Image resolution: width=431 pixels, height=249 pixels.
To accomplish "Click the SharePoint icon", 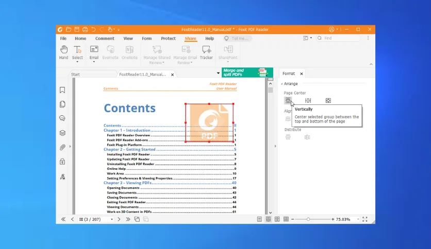I will click(x=228, y=49).
